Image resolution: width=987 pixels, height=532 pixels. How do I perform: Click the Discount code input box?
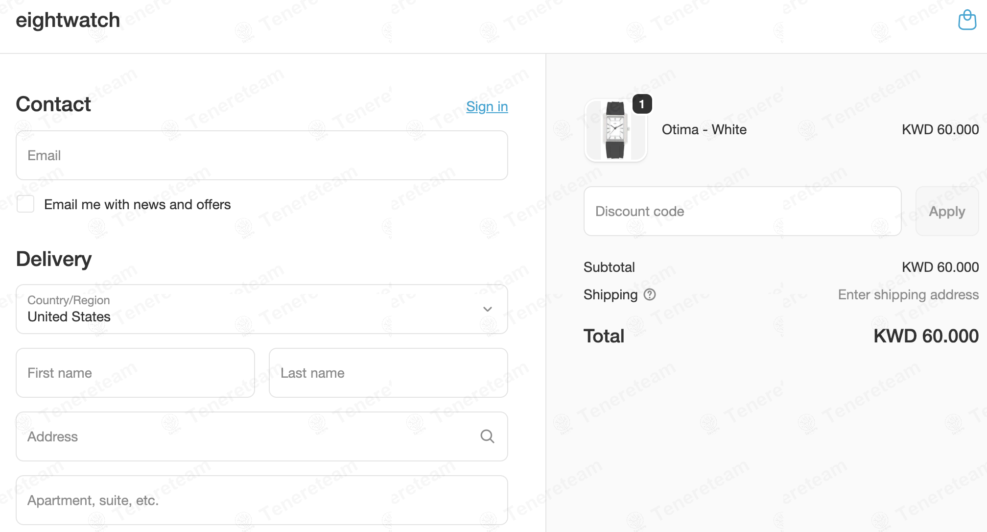click(x=742, y=211)
